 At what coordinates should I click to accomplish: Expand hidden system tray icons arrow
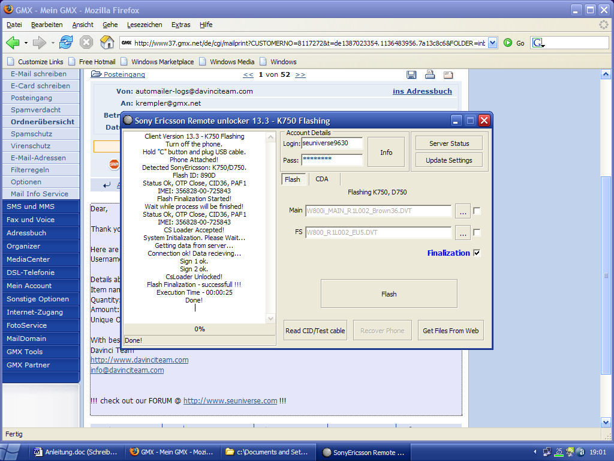pyautogui.click(x=535, y=452)
